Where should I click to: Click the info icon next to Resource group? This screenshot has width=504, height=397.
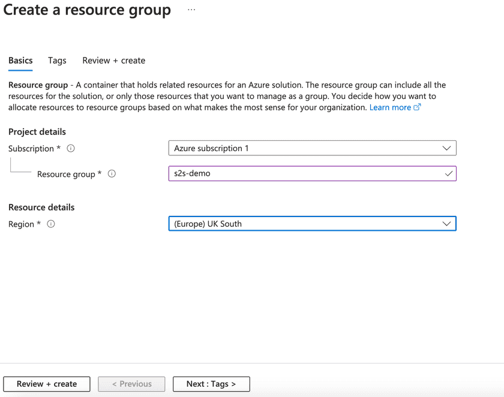point(112,174)
